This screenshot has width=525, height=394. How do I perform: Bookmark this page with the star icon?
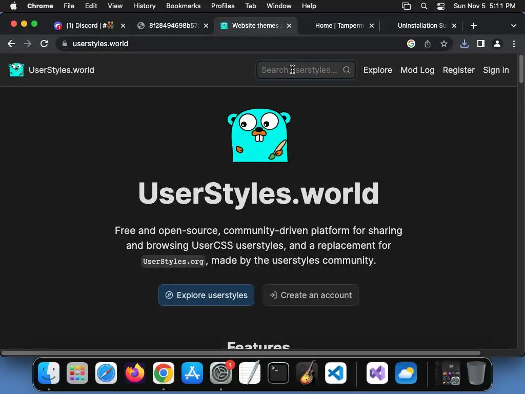(444, 44)
